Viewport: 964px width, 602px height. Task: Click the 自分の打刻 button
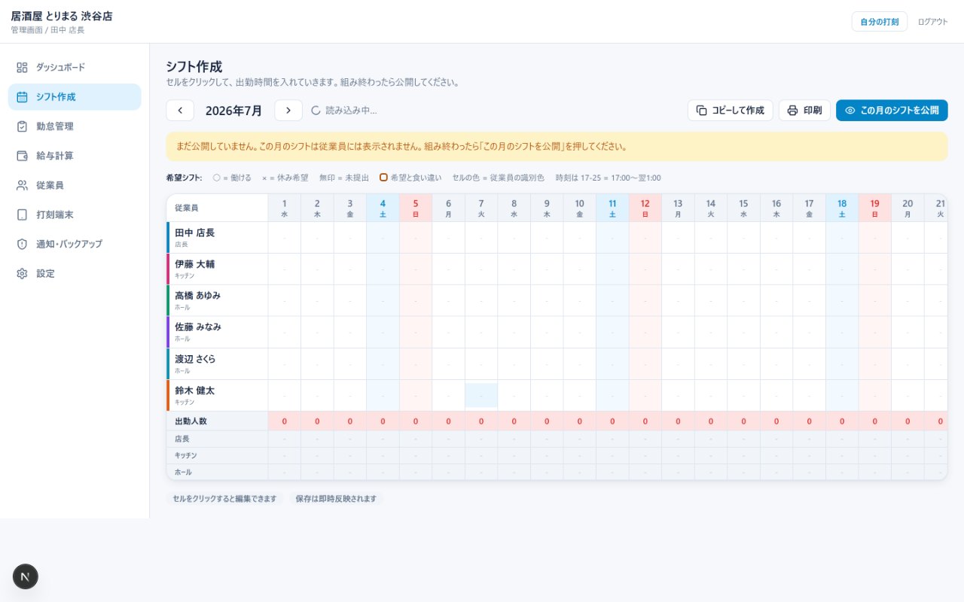(880, 22)
